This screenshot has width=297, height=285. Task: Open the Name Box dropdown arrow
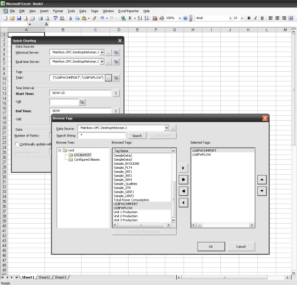[x=30, y=24]
